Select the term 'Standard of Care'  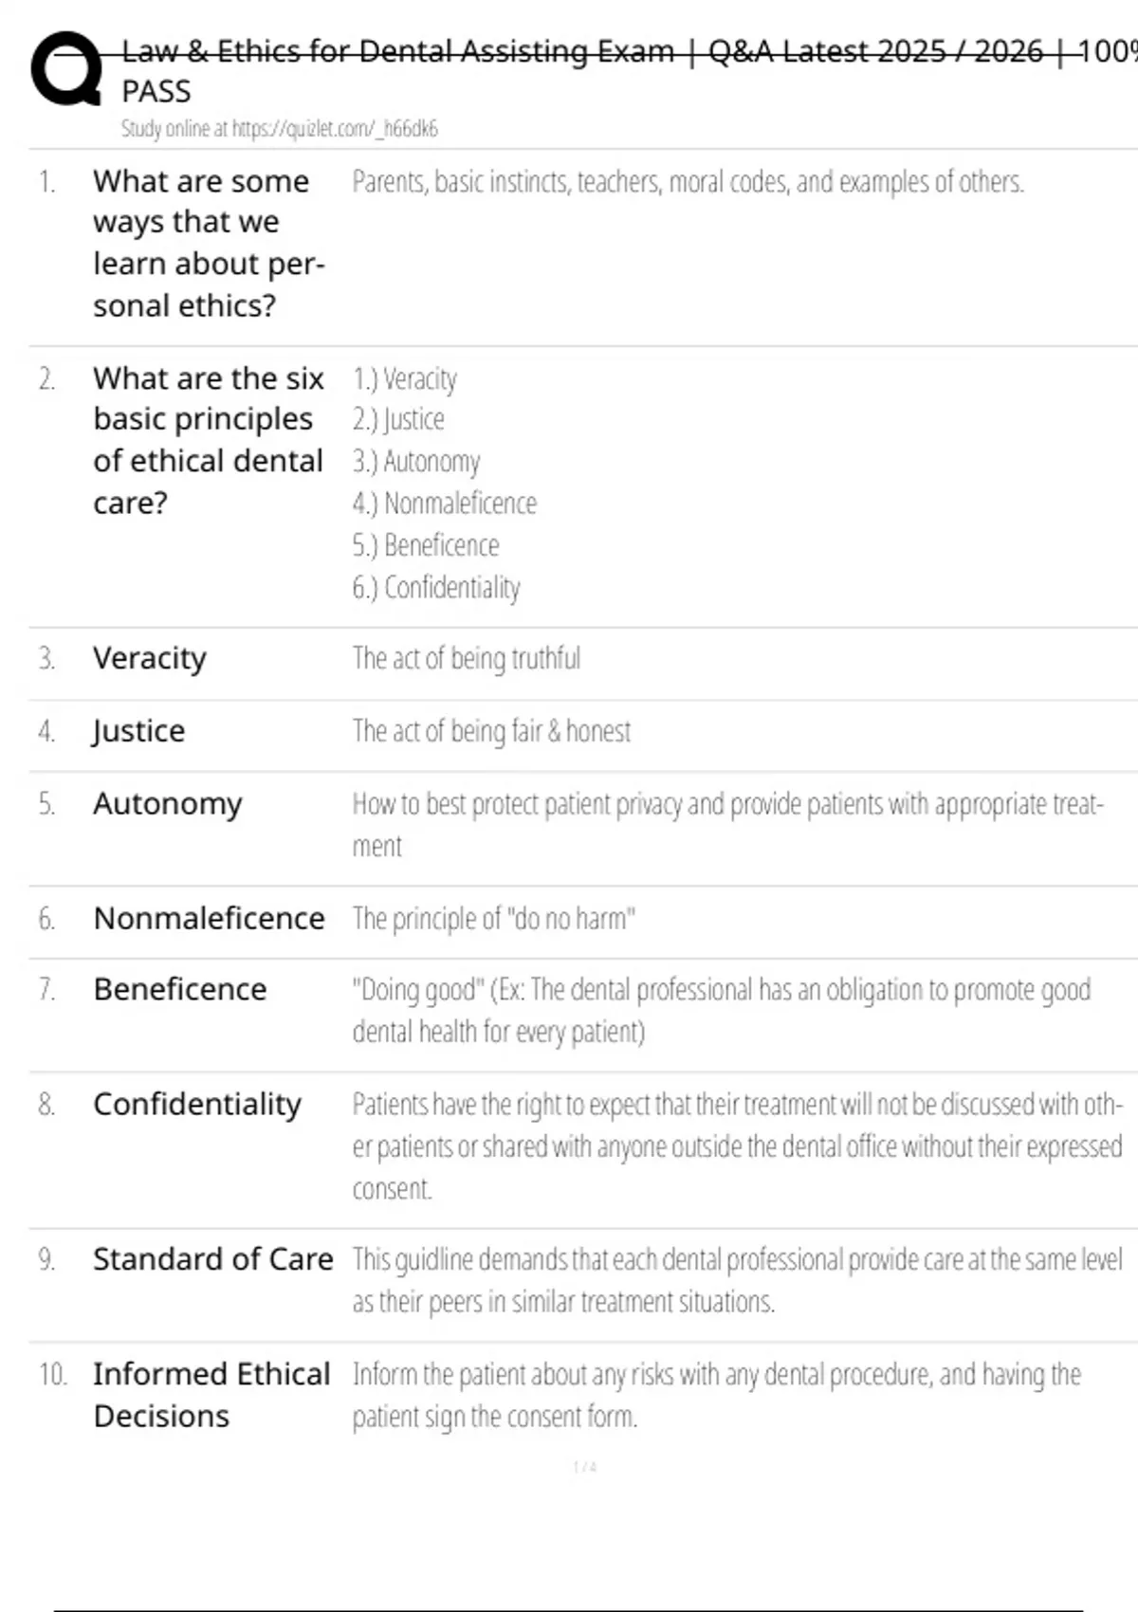pos(212,1259)
